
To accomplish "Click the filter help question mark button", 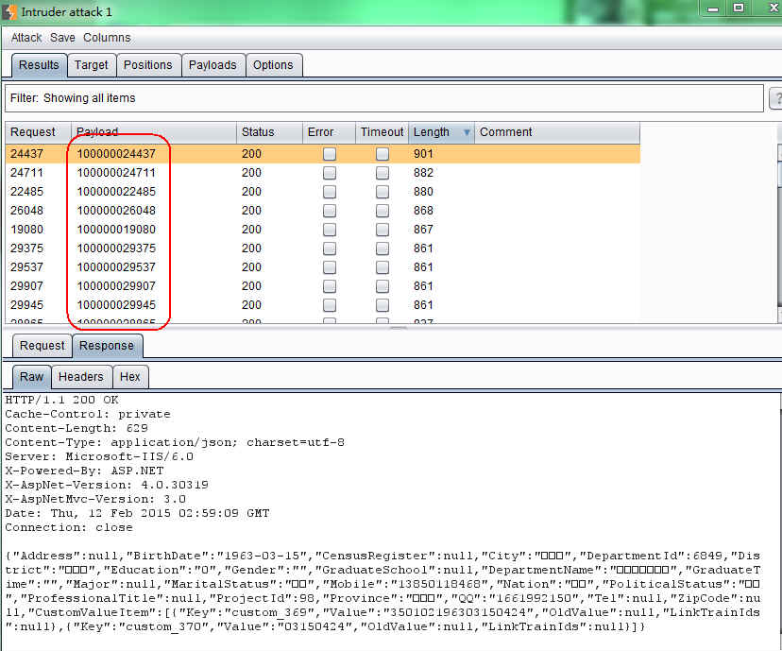I will [776, 98].
